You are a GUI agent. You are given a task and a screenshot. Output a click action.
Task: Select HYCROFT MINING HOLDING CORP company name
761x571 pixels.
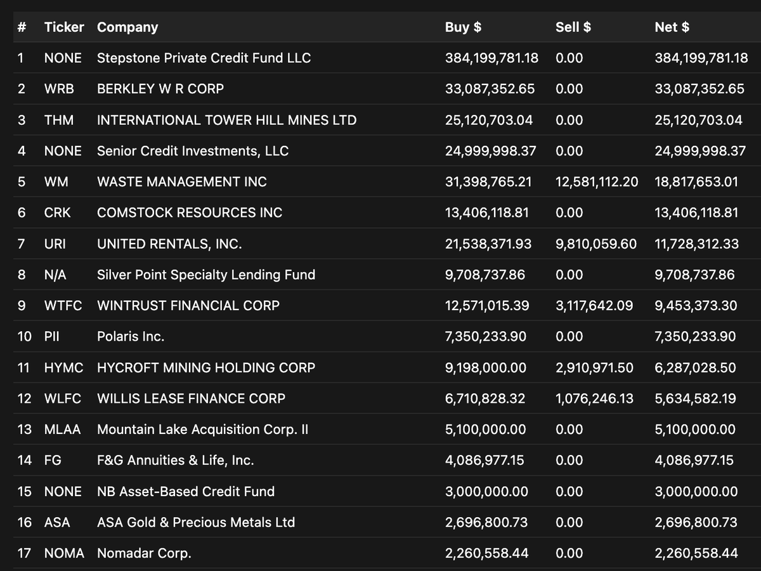(x=206, y=367)
